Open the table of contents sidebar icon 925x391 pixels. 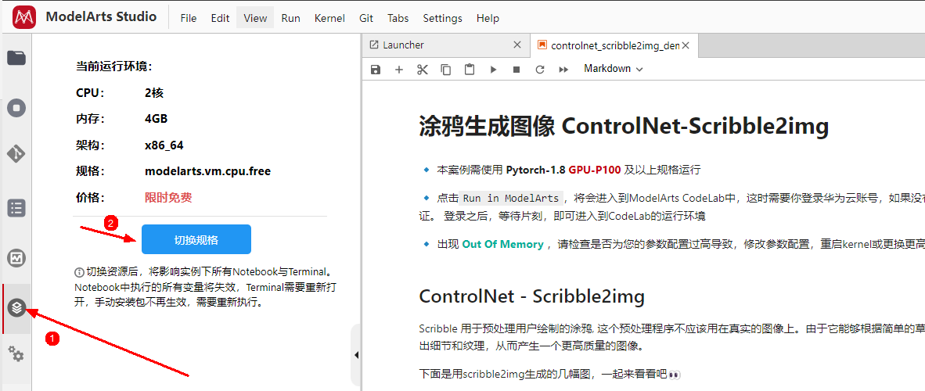[16, 208]
